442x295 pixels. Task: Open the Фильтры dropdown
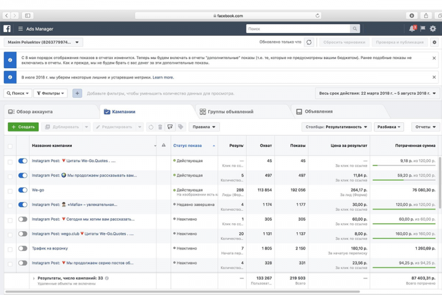(50, 93)
